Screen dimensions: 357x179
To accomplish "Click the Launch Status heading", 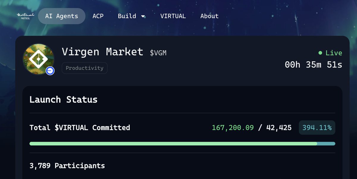I will pos(63,99).
